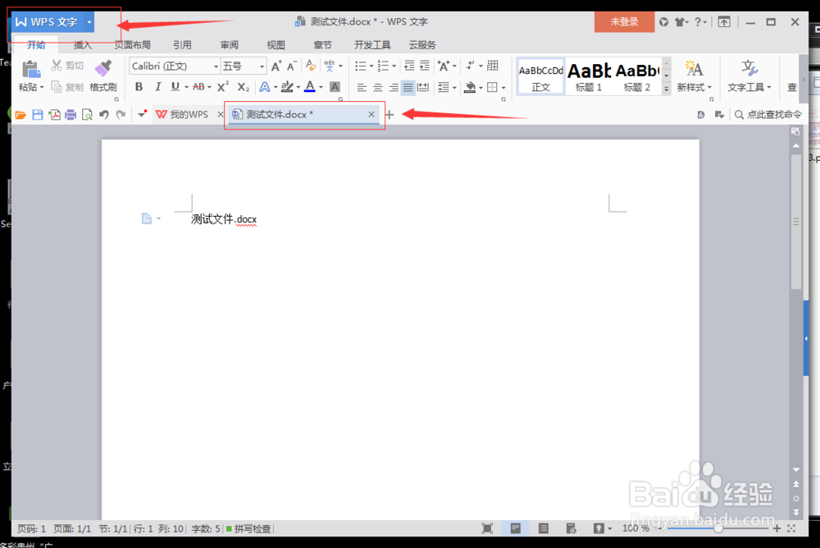
Task: Click the Paste (粘贴) clipboard icon
Action: click(30, 70)
